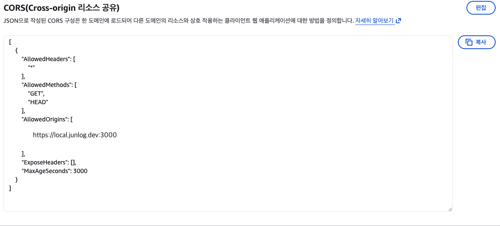Open the 자세히 알아보기 link
The height and width of the screenshot is (226, 500).
click(374, 21)
